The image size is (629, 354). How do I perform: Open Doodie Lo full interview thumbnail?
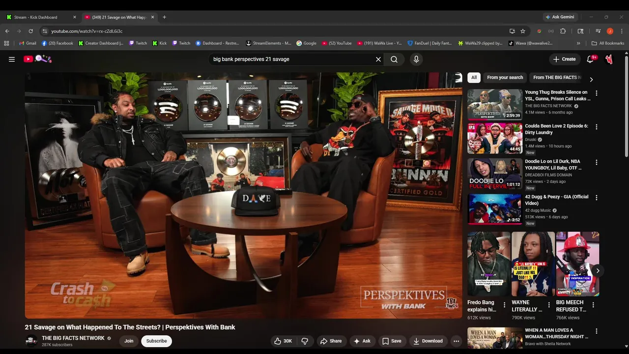pos(495,174)
